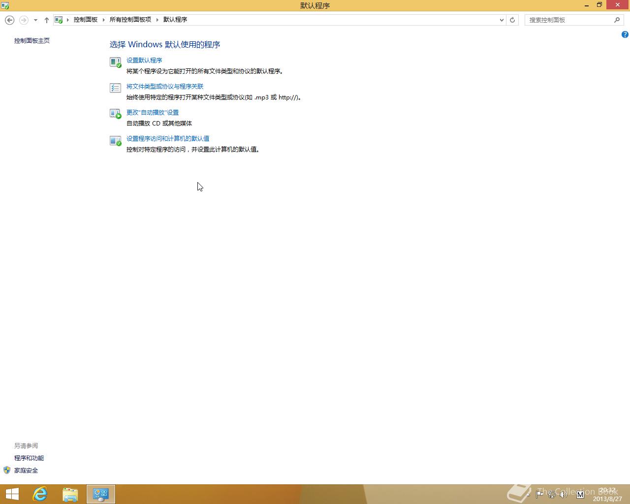Select 所有控制面板项 breadcrumb
Screen dimensions: 630x504
tap(130, 20)
